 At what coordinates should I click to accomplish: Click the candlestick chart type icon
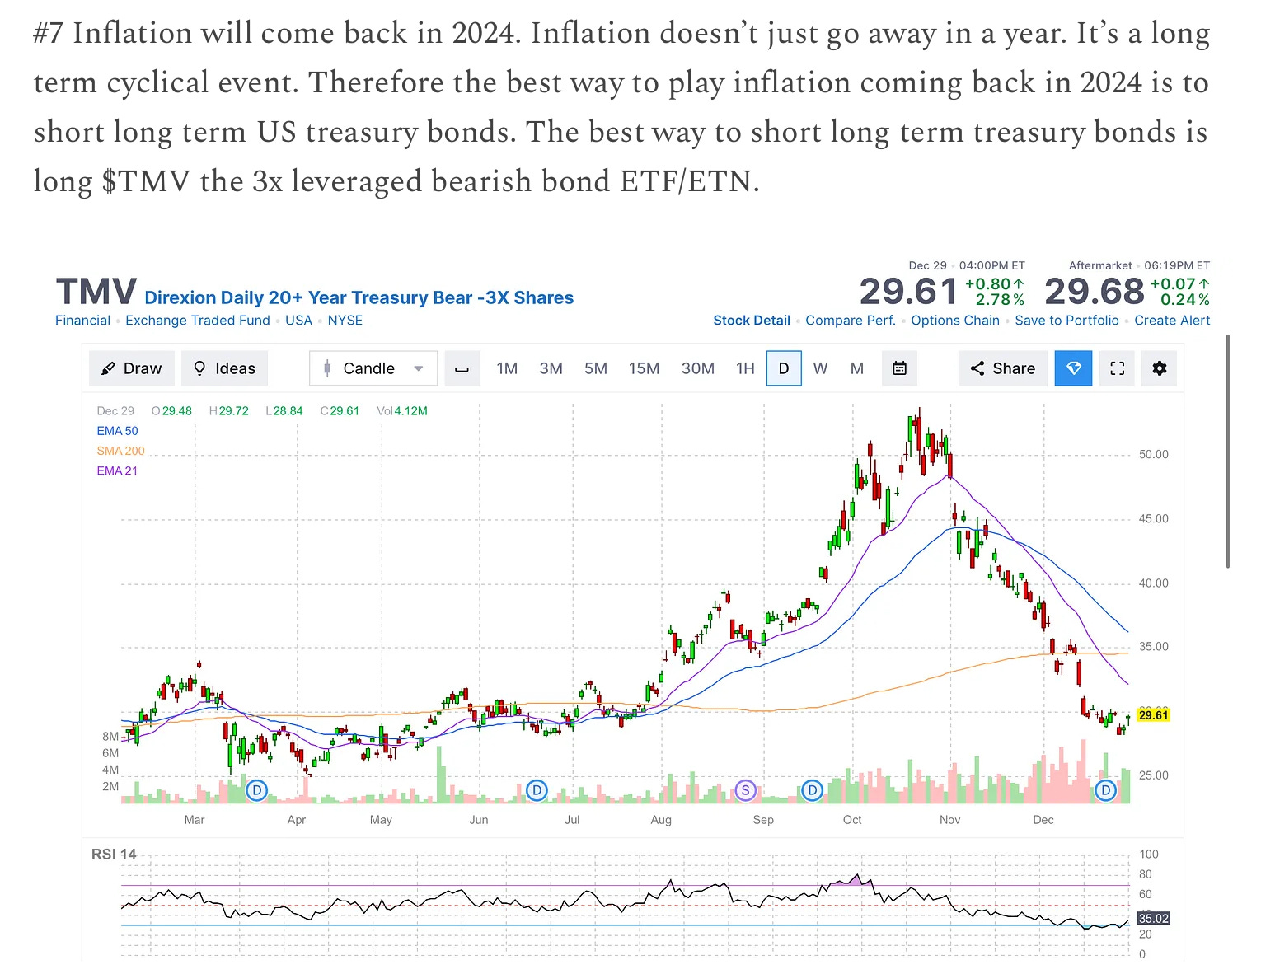327,368
